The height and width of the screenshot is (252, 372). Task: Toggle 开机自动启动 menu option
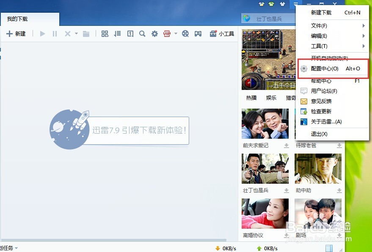(332, 57)
